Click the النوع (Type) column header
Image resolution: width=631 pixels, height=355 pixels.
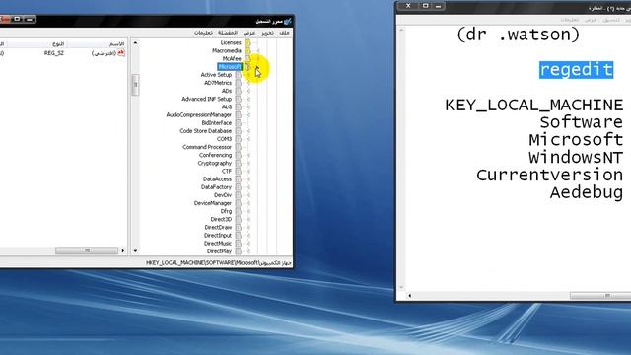coord(37,43)
